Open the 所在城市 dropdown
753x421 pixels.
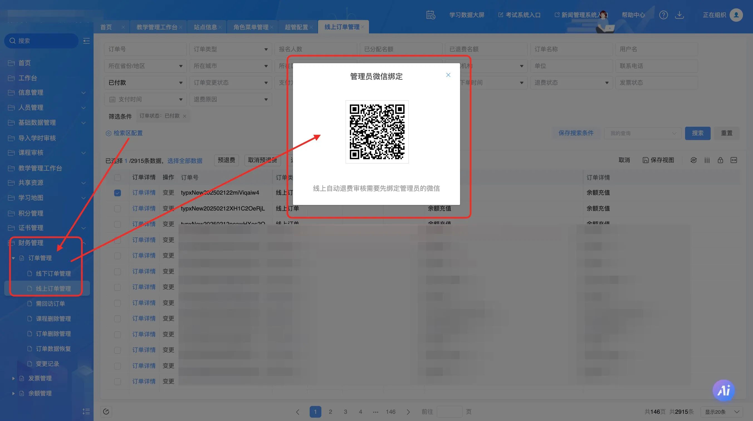pos(231,66)
